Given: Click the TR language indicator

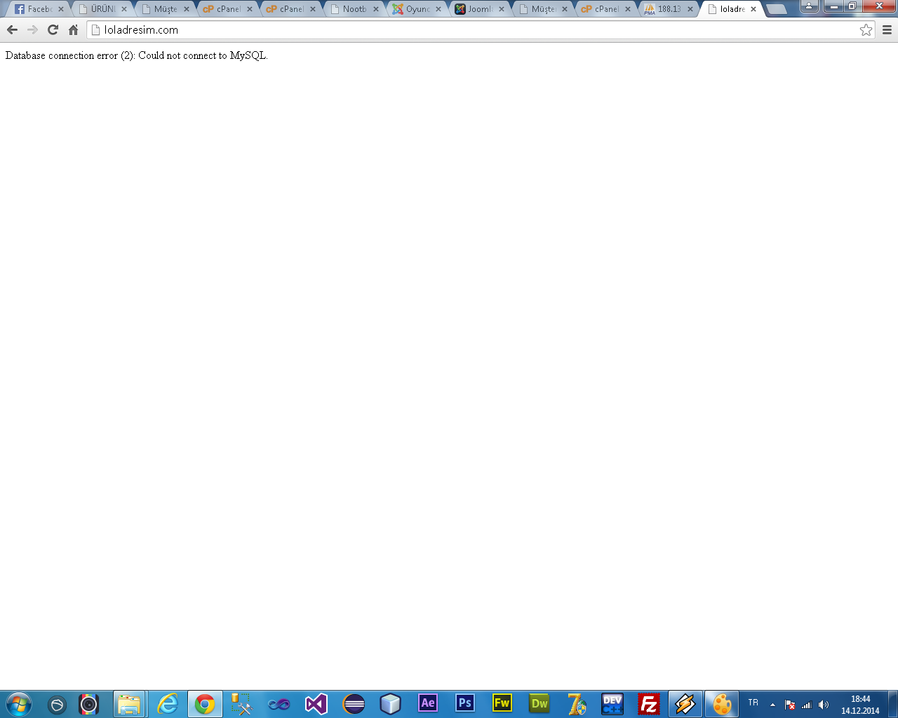Looking at the screenshot, I should (753, 703).
